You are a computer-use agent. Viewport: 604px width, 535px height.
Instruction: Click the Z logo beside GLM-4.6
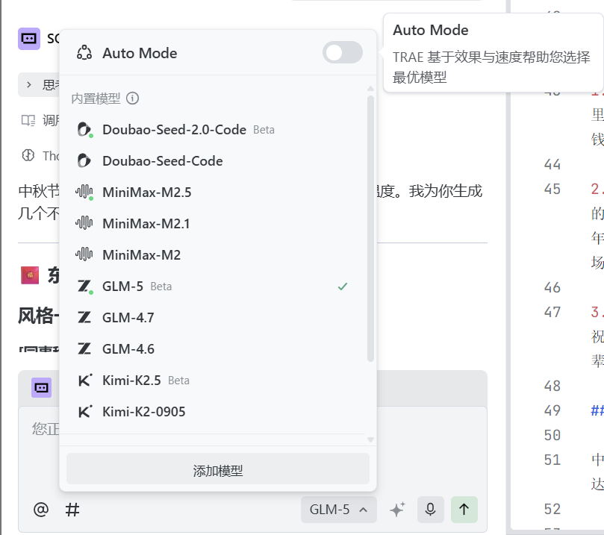[84, 349]
